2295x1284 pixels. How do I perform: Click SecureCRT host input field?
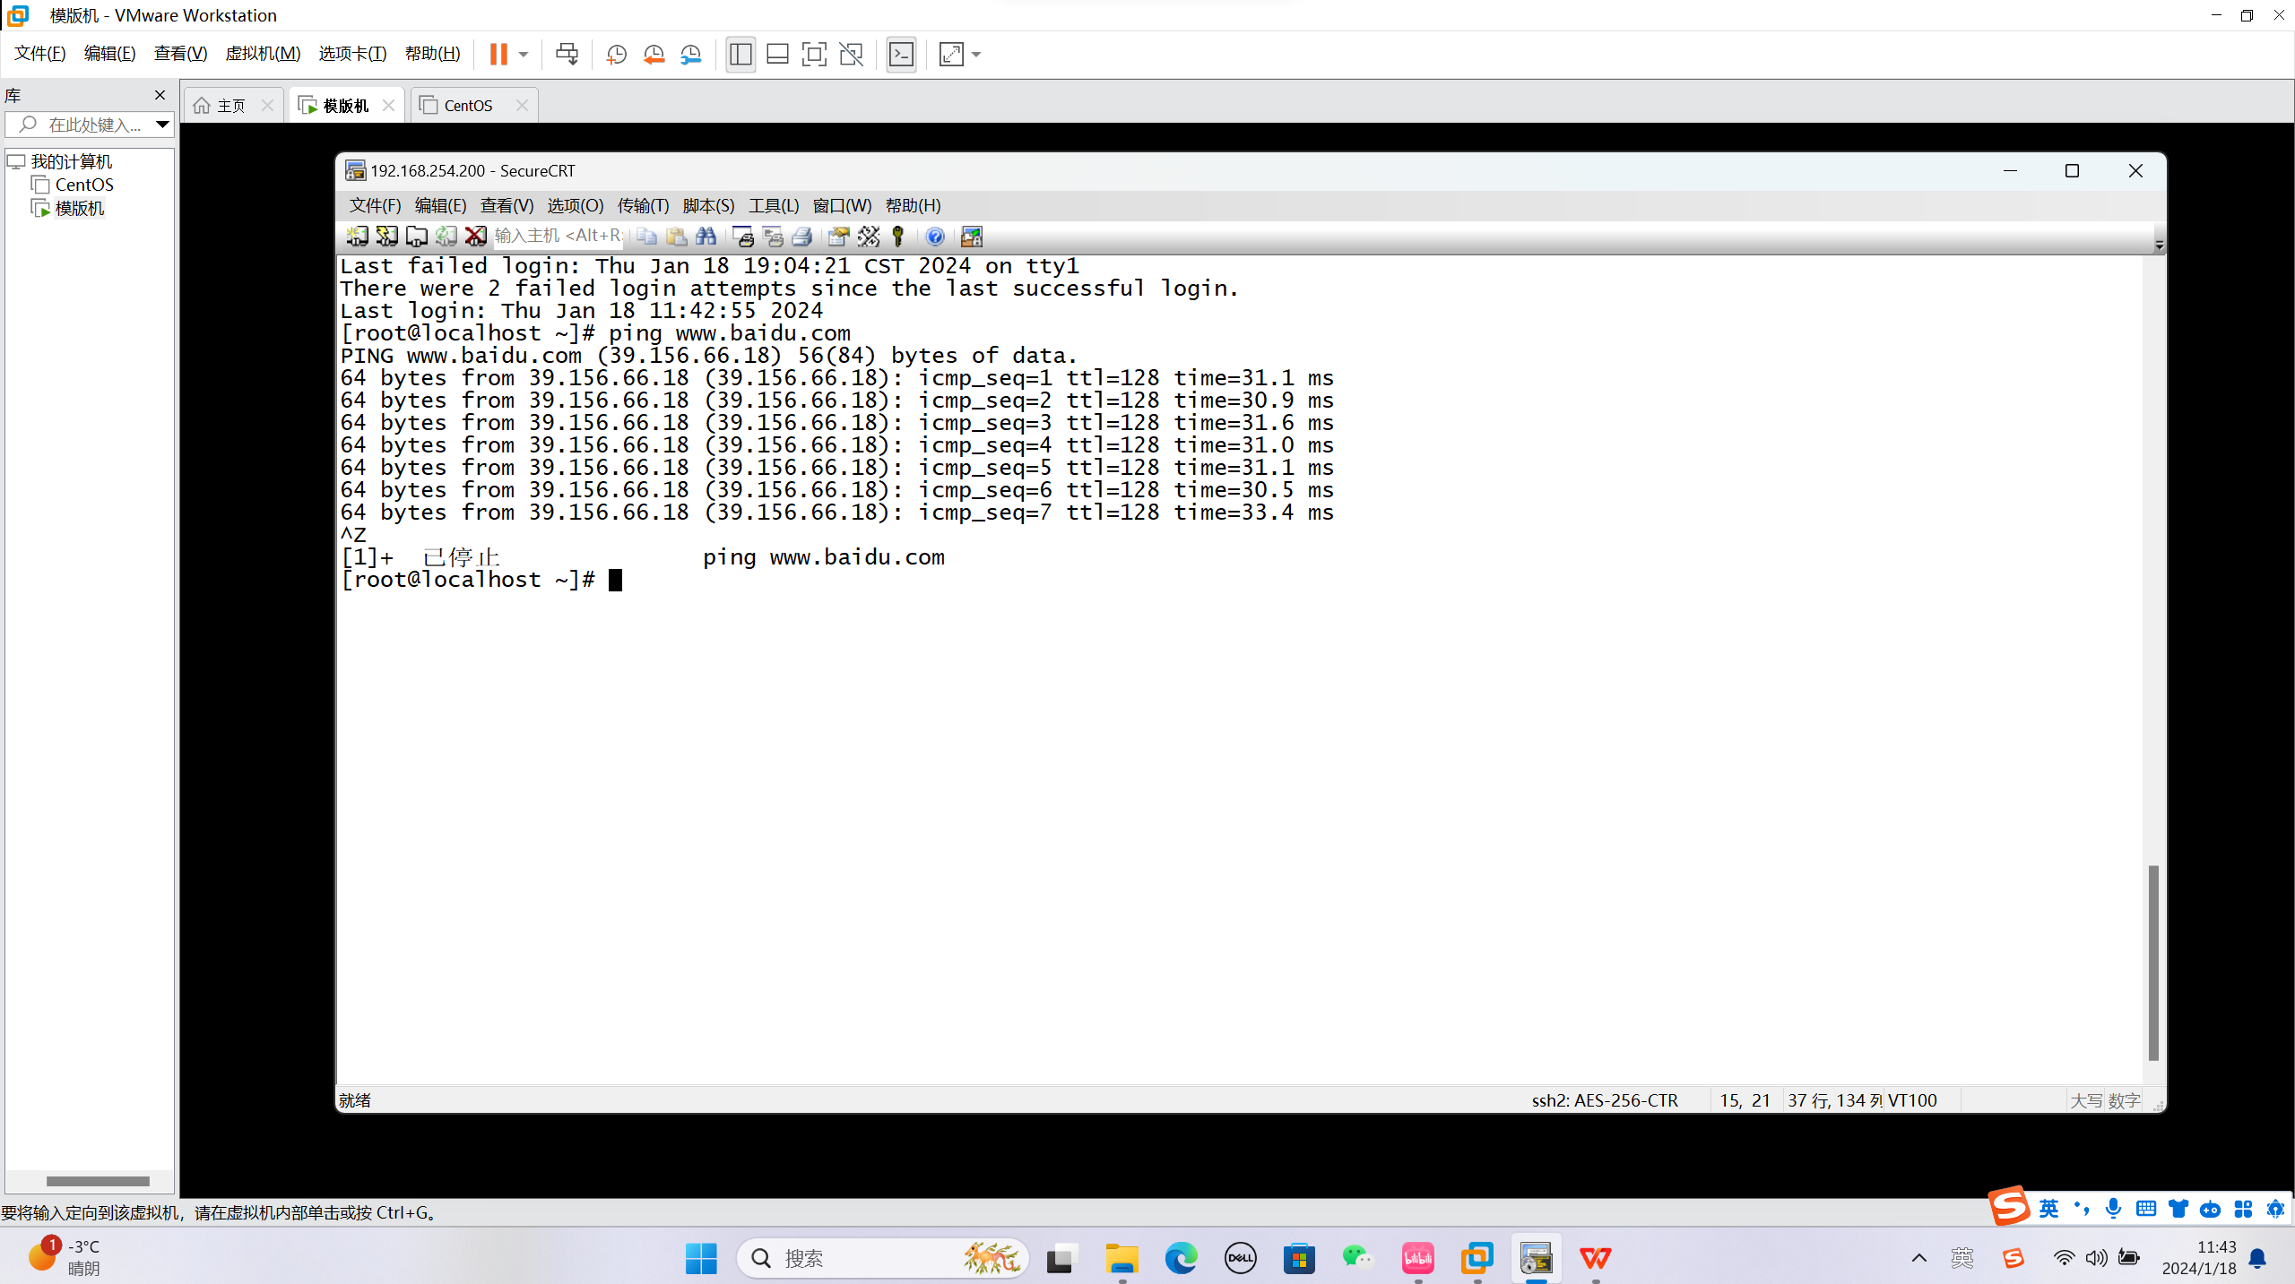coord(559,236)
